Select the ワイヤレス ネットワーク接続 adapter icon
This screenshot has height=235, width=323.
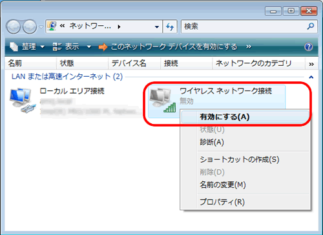[x=163, y=101]
